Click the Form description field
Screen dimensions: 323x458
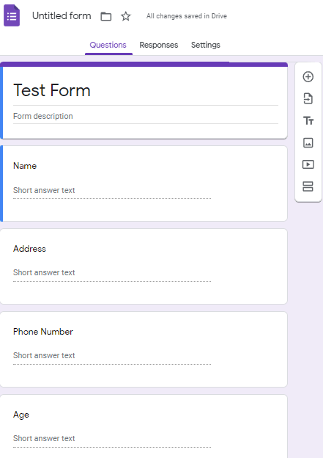point(146,116)
